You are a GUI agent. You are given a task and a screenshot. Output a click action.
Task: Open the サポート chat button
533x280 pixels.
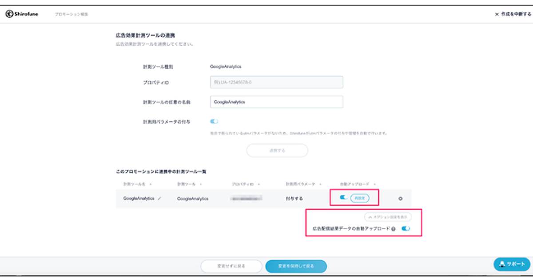(512, 264)
